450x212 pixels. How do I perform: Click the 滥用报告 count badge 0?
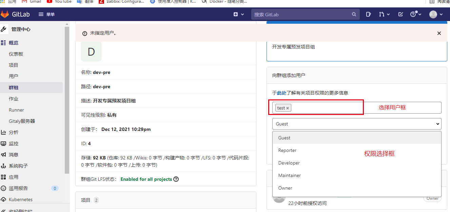click(x=55, y=188)
